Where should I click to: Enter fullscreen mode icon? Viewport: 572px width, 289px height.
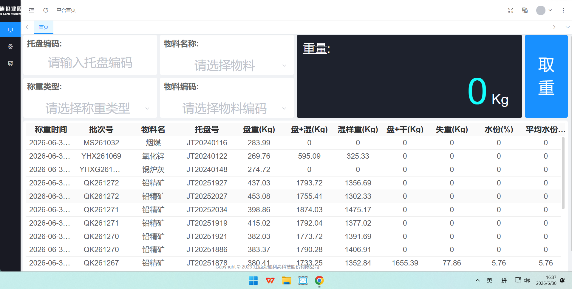[x=511, y=10]
